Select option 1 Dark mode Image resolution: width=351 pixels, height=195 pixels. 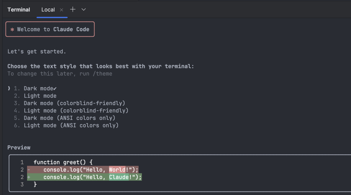click(x=35, y=89)
